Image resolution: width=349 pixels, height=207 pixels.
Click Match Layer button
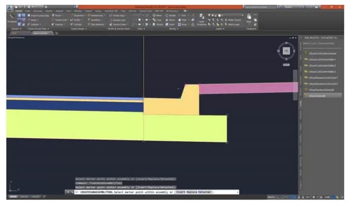click(232, 25)
